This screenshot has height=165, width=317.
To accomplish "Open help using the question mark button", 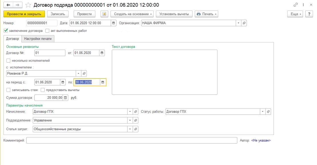I will pyautogui.click(x=308, y=14).
